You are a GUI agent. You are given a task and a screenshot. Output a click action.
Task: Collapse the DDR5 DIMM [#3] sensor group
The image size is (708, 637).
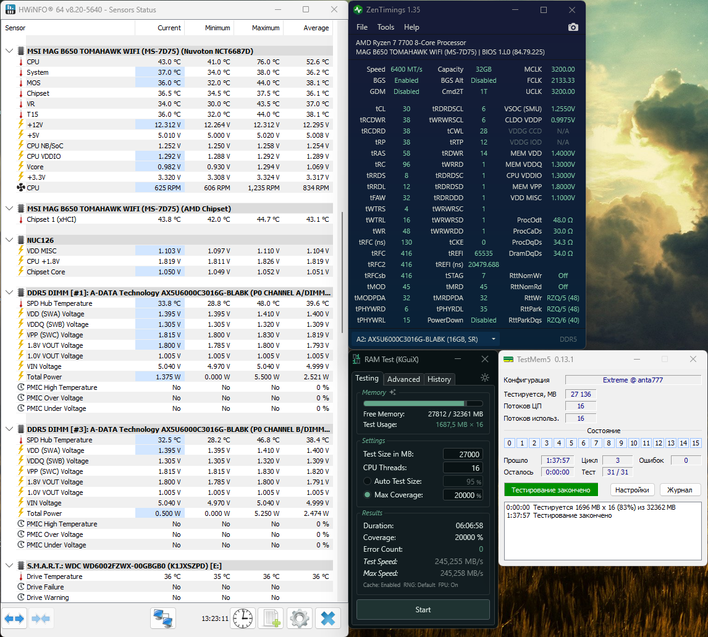pos(9,429)
